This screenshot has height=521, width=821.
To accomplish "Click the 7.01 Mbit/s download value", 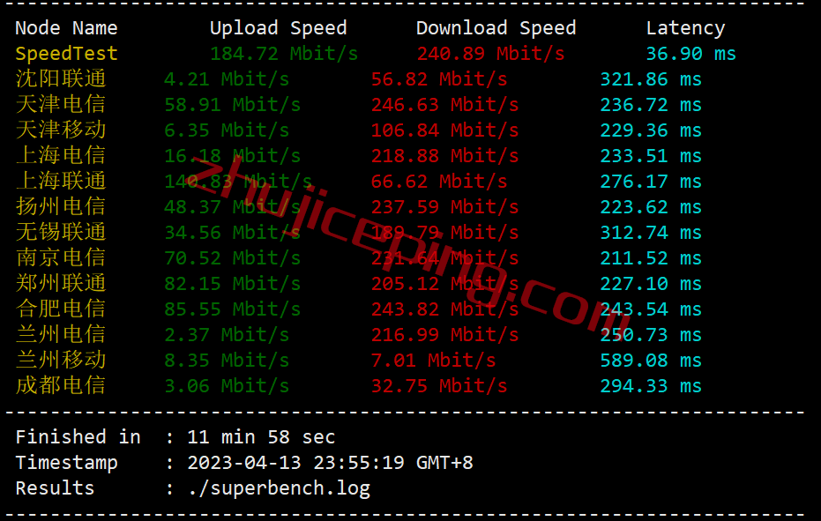I will (x=433, y=361).
